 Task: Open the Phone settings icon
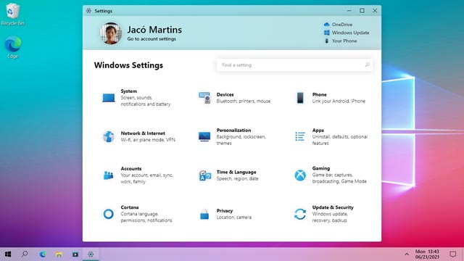coord(300,98)
